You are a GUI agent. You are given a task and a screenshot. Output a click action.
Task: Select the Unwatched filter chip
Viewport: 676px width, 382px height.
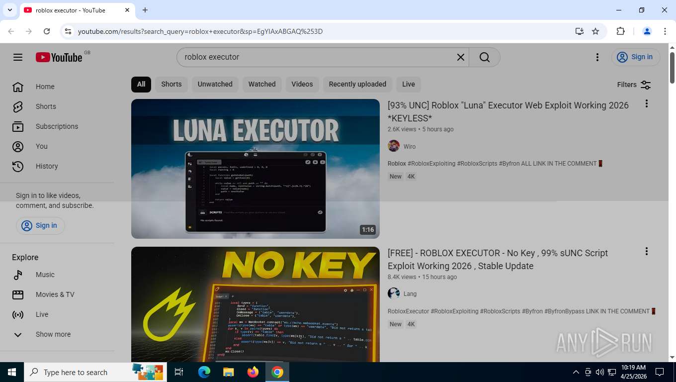click(215, 84)
